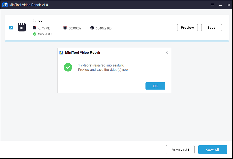Click the '1 video(s) repaired successfully' message
The image size is (233, 159).
[101, 65]
